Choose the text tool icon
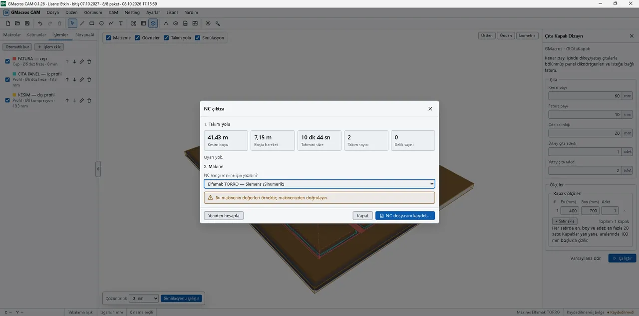 tap(120, 23)
